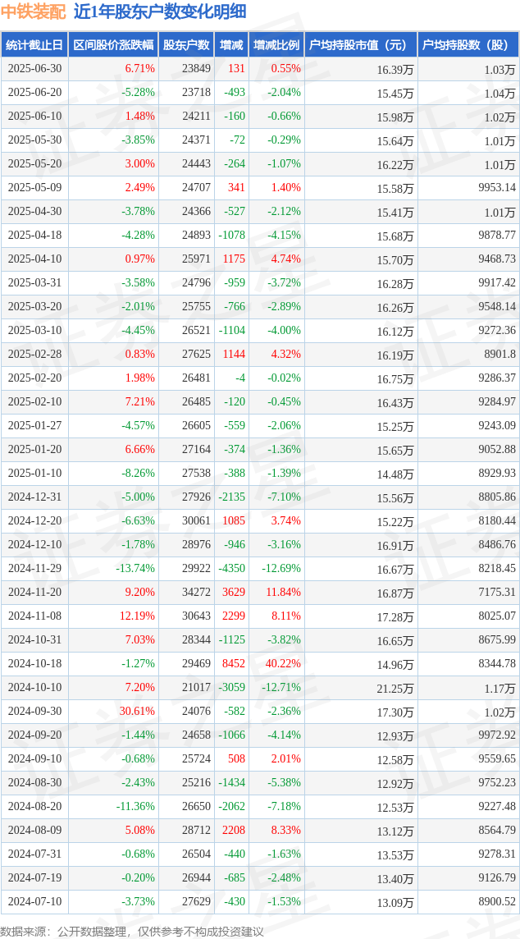Click the 增减比例 column header
This screenshot has height=939, width=520.
276,45
